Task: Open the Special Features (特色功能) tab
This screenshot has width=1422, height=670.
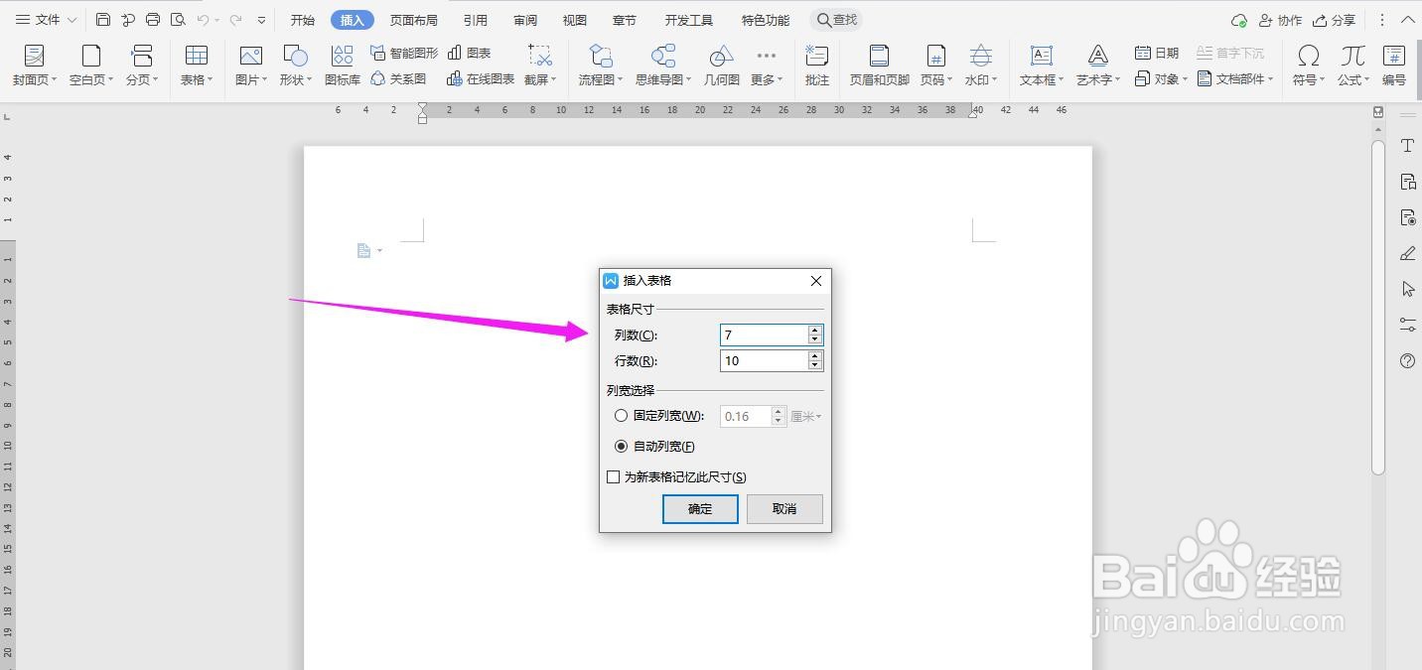Action: point(766,20)
